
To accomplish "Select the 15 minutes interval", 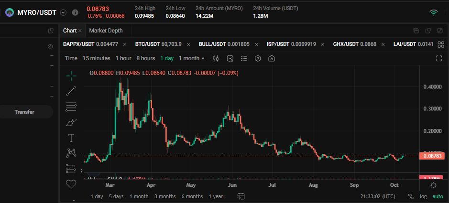I will pyautogui.click(x=96, y=58).
